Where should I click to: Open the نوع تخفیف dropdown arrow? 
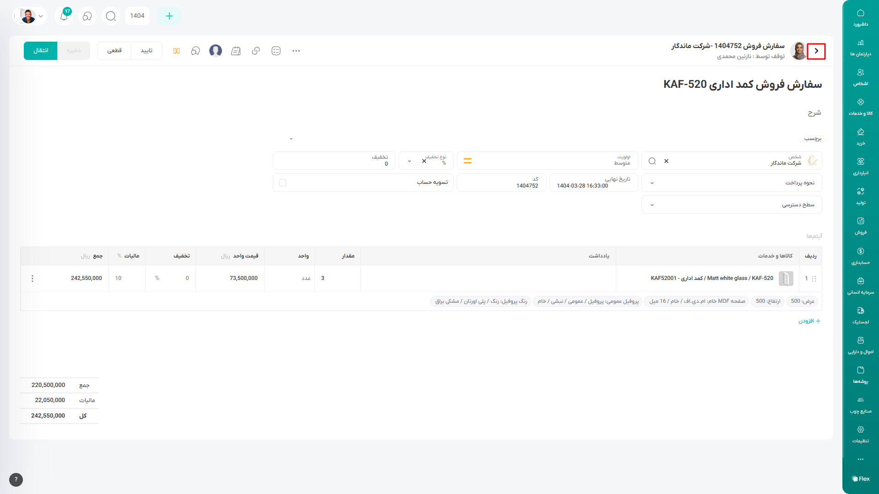point(409,161)
